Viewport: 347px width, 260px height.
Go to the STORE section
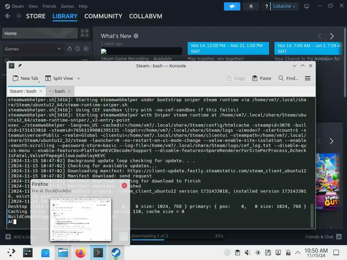(x=36, y=16)
